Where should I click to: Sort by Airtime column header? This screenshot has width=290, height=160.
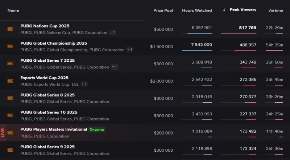276,11
